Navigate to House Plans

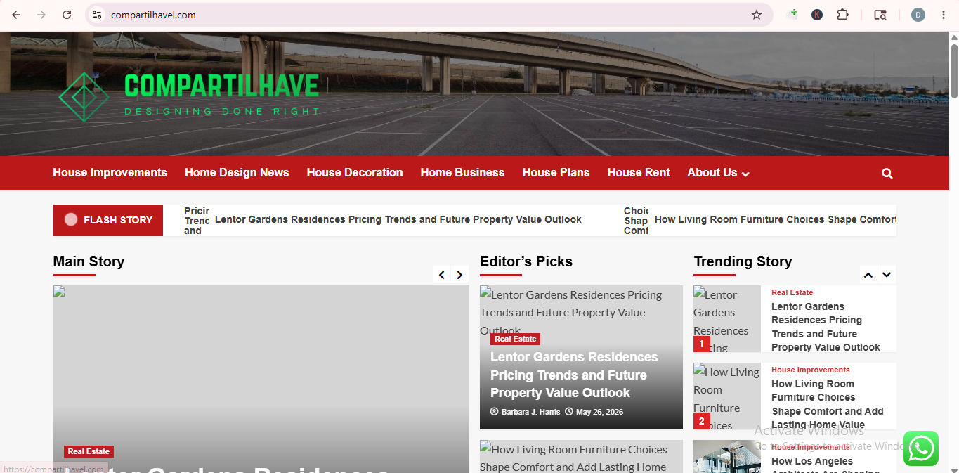tap(556, 173)
